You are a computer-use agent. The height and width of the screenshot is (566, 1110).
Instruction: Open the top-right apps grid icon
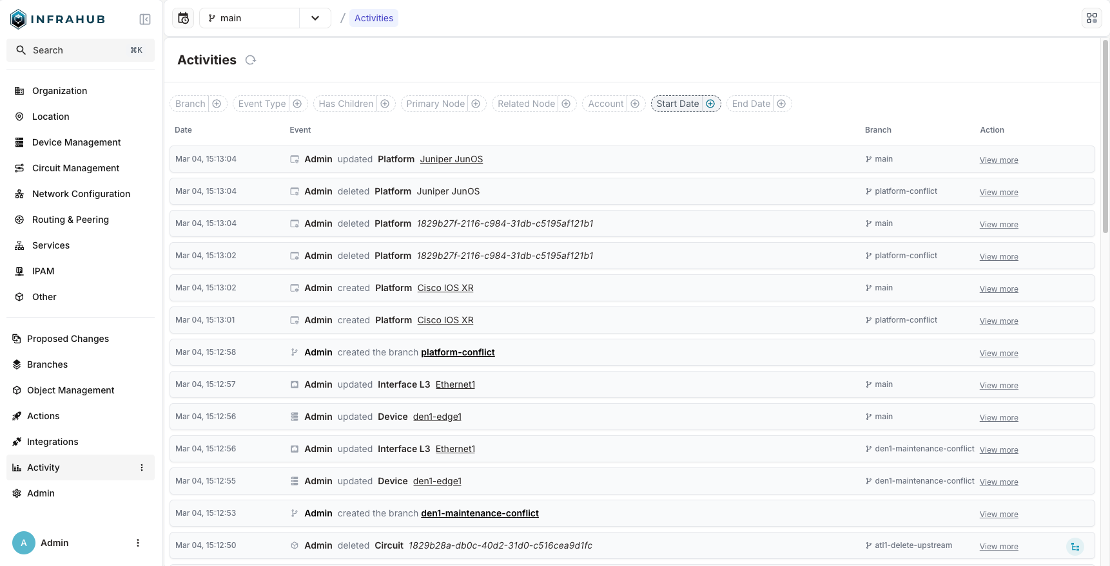tap(1091, 18)
